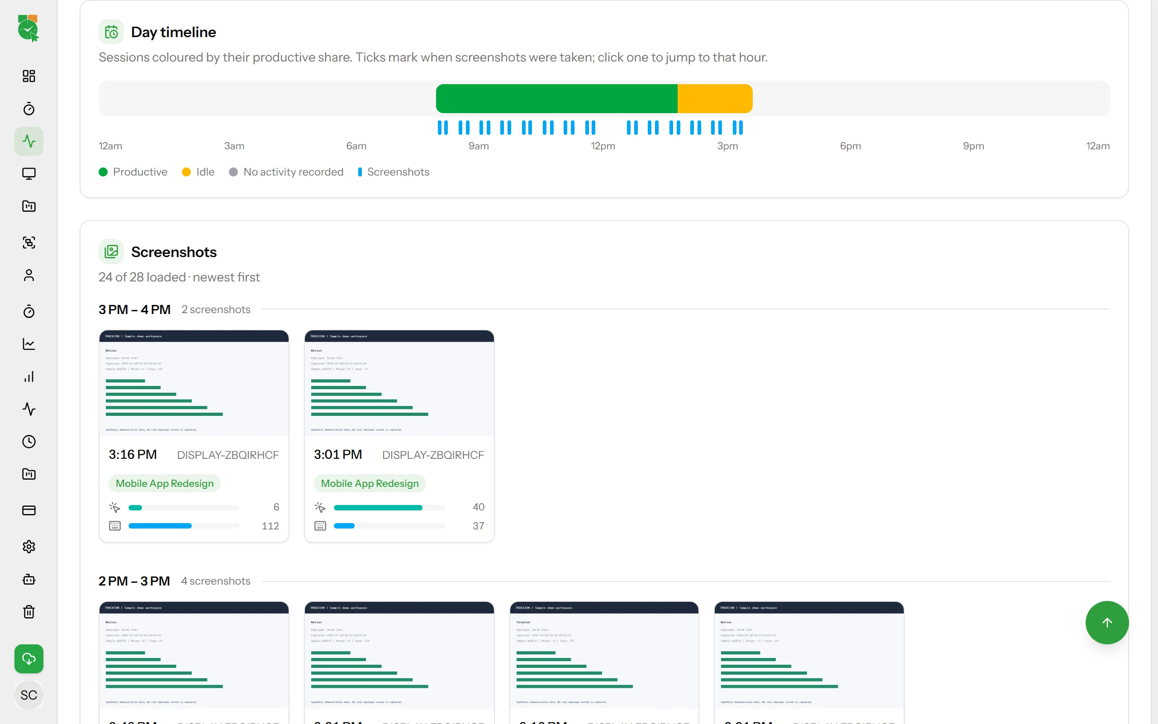
Task: Click the green cloud download button
Action: click(x=28, y=659)
